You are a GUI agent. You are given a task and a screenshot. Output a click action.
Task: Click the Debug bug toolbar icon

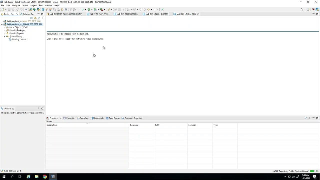82,9
